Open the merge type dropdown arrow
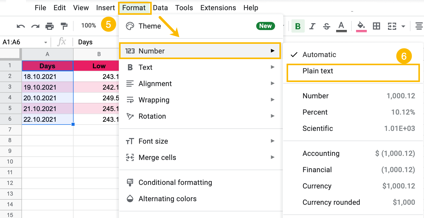The image size is (424, 218). point(403,26)
